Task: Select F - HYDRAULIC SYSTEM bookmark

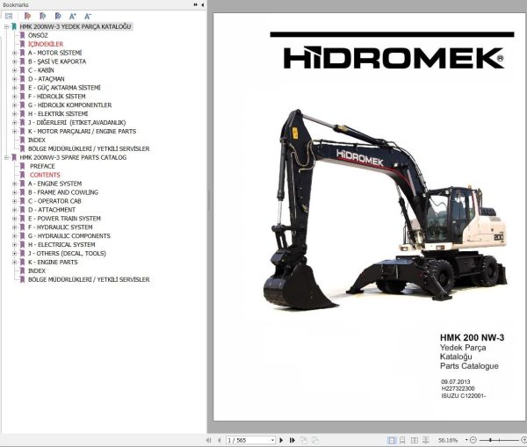Action: 61,227
